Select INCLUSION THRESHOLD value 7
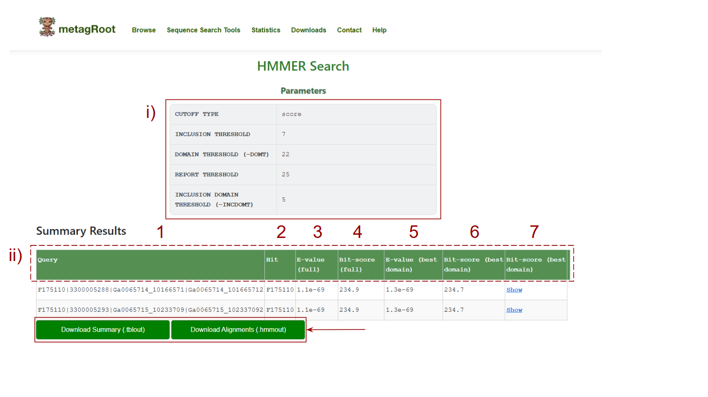Viewport: 708px width, 397px height. tap(284, 134)
